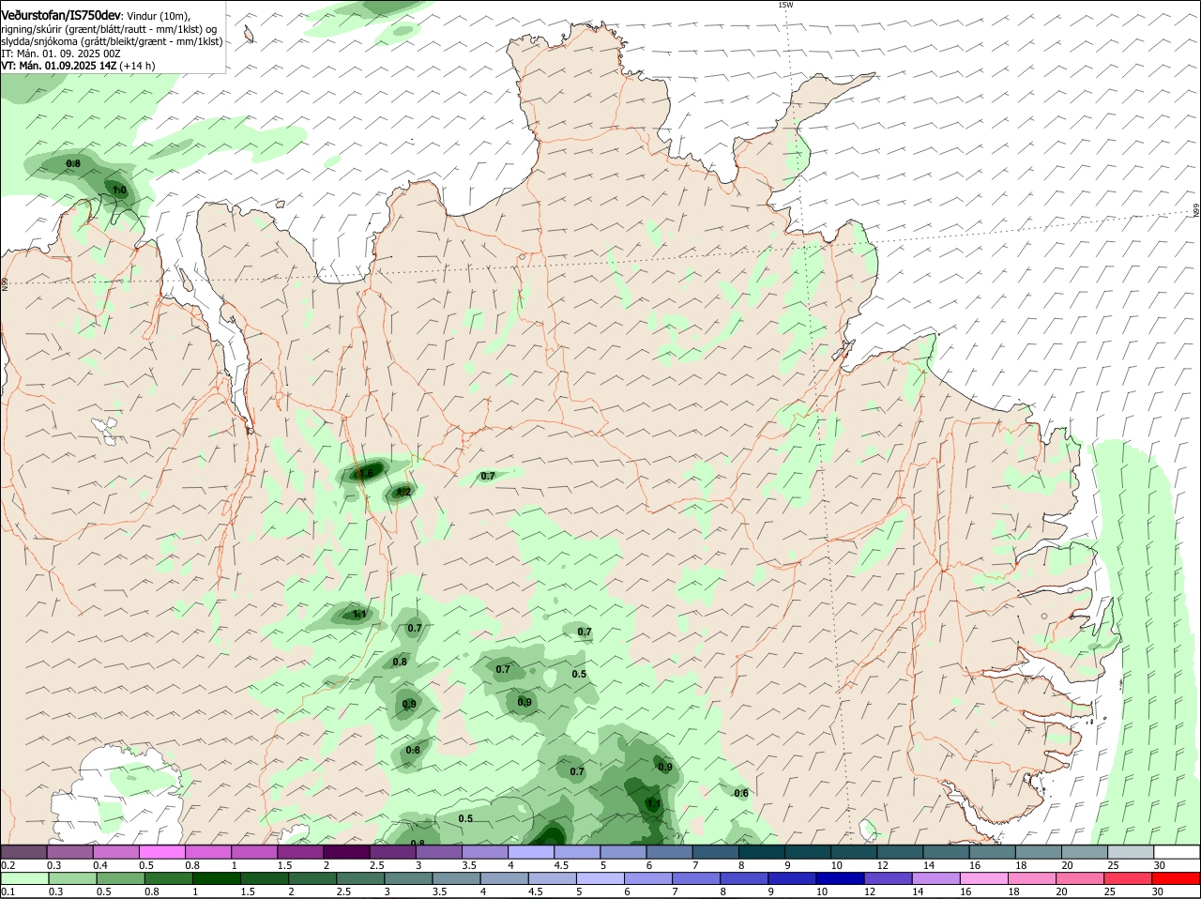Pick the lower-row blue swatch starting at 7
1201x899 pixels.
click(697, 879)
